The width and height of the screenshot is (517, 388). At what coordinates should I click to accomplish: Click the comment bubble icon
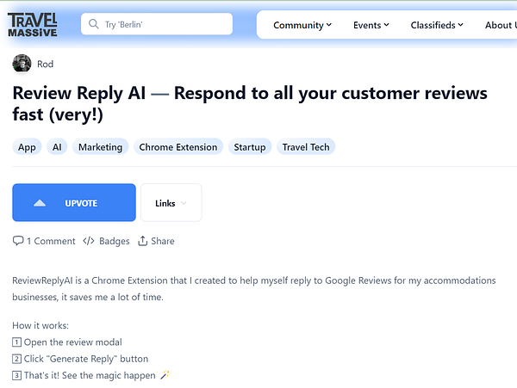pos(18,241)
